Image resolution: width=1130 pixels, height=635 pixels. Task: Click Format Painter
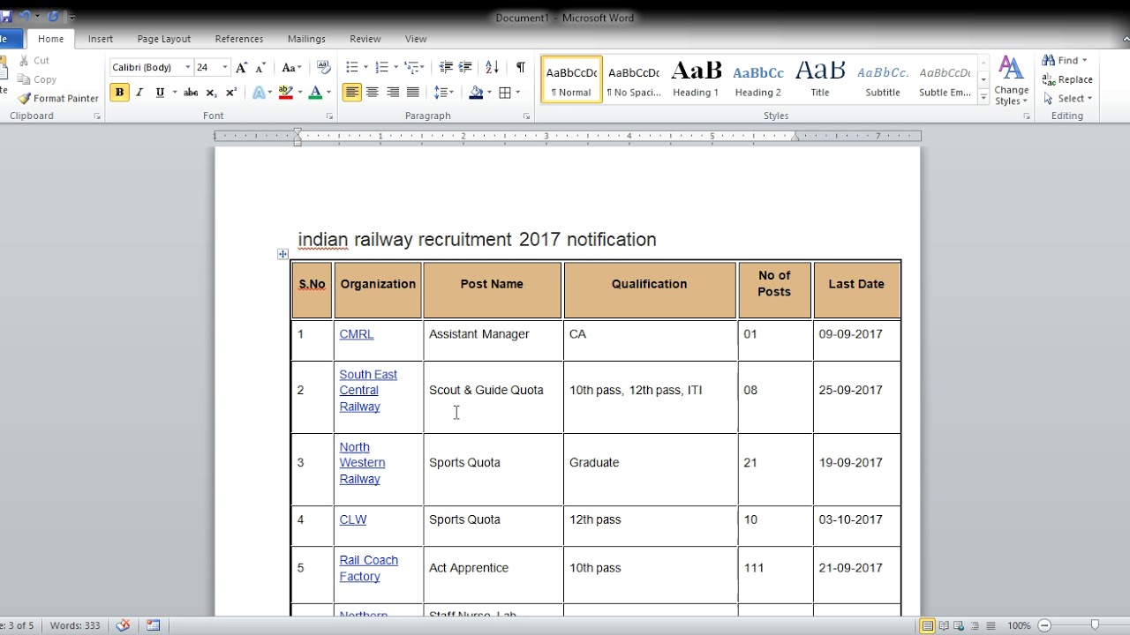[x=58, y=99]
